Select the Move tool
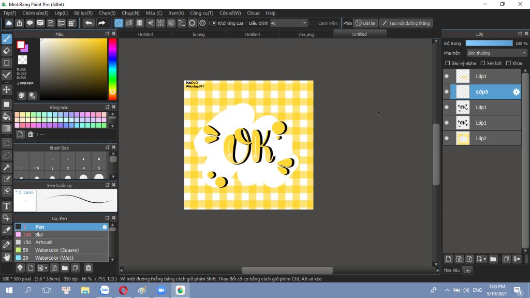This screenshot has width=530, height=298. 6,90
